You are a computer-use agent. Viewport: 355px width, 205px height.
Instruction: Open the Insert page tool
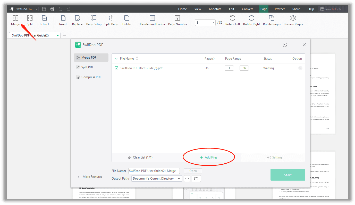coord(63,20)
